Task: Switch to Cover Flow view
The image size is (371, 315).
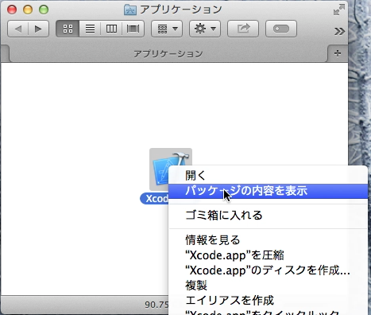Action: [x=133, y=29]
